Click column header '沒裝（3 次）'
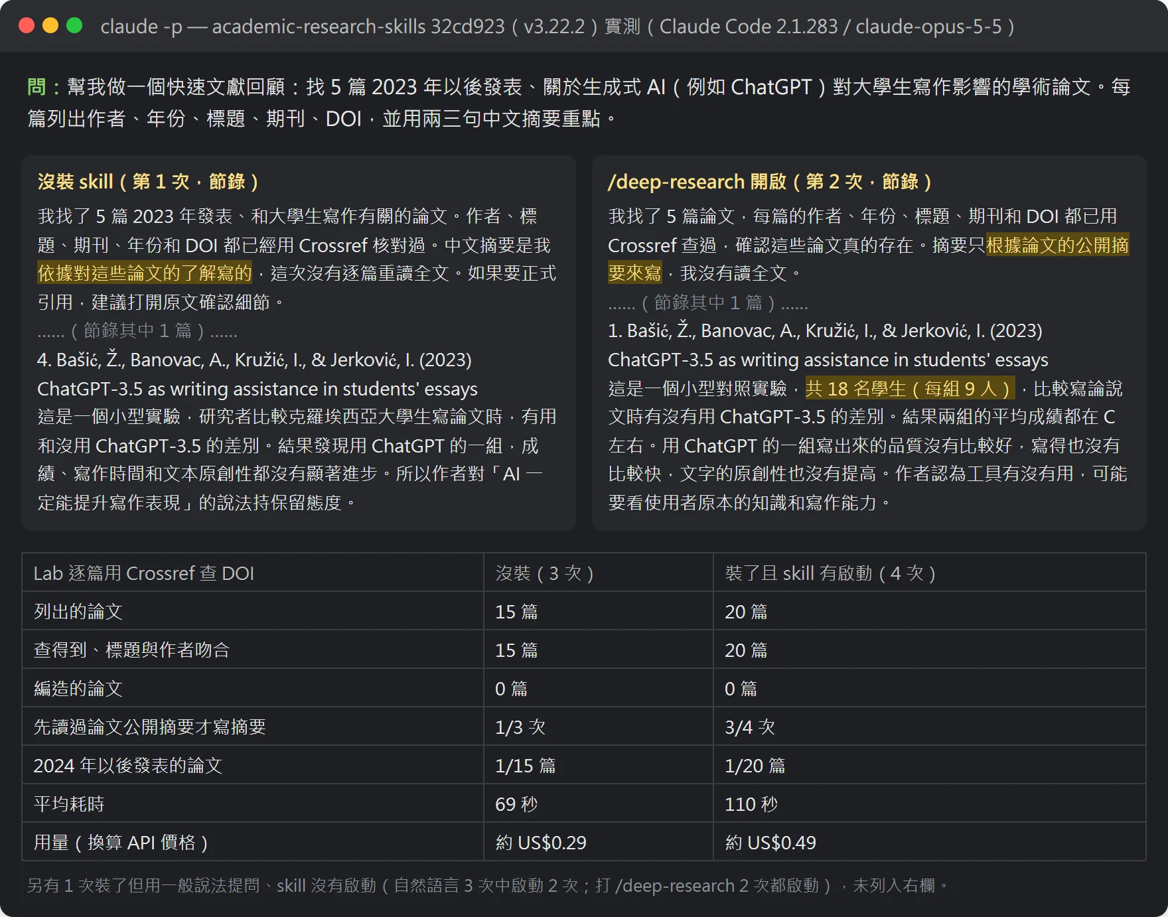 tap(544, 573)
